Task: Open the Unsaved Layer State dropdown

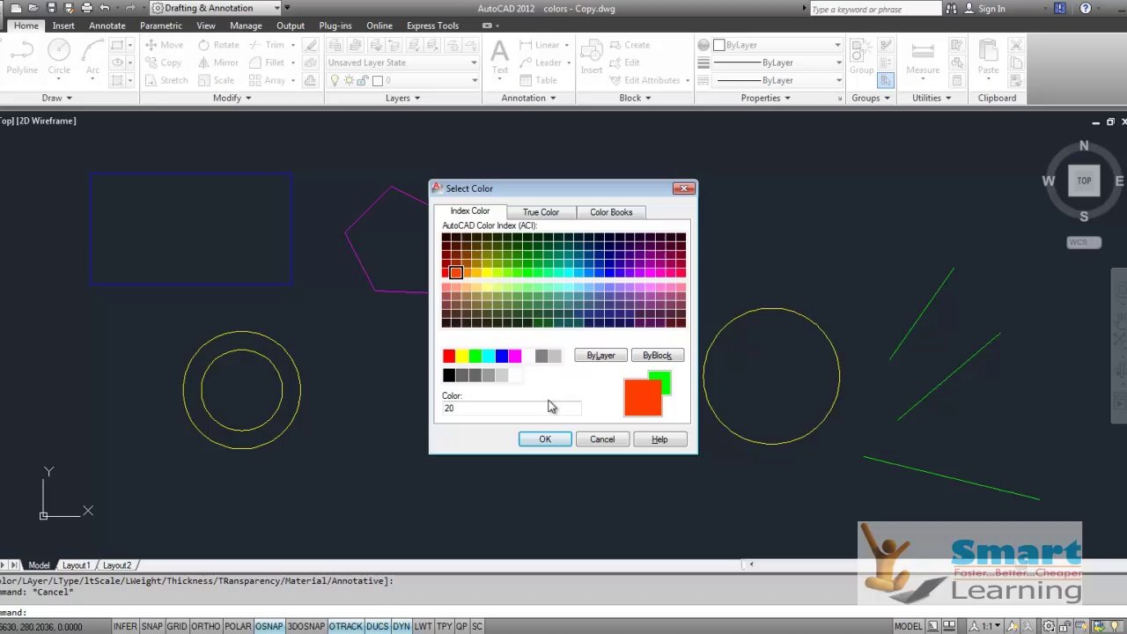Action: point(402,63)
